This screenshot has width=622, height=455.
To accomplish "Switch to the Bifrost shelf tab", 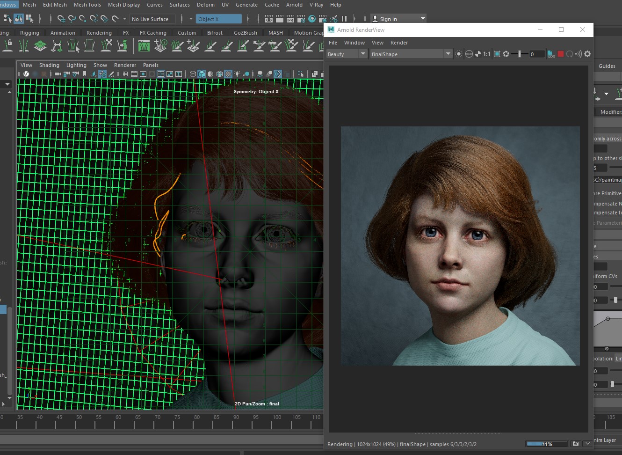I will click(x=215, y=33).
